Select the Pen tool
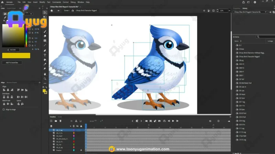The width and height of the screenshot is (275, 154). [x=45, y=50]
